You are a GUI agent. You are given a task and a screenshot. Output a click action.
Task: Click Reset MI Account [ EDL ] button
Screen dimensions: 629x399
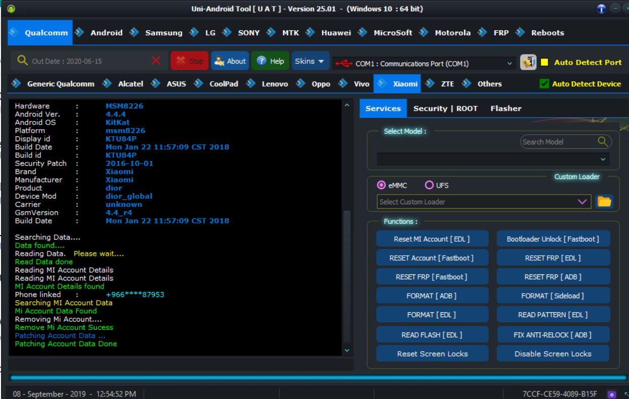(x=432, y=239)
